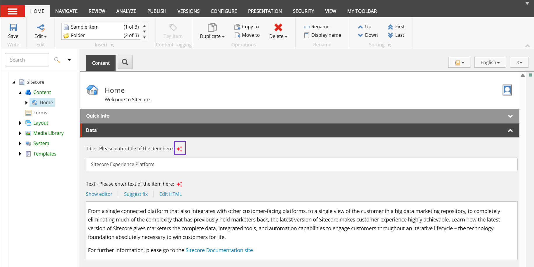The width and height of the screenshot is (534, 267).
Task: Open the Edit dropdown arrow
Action: coord(45,37)
